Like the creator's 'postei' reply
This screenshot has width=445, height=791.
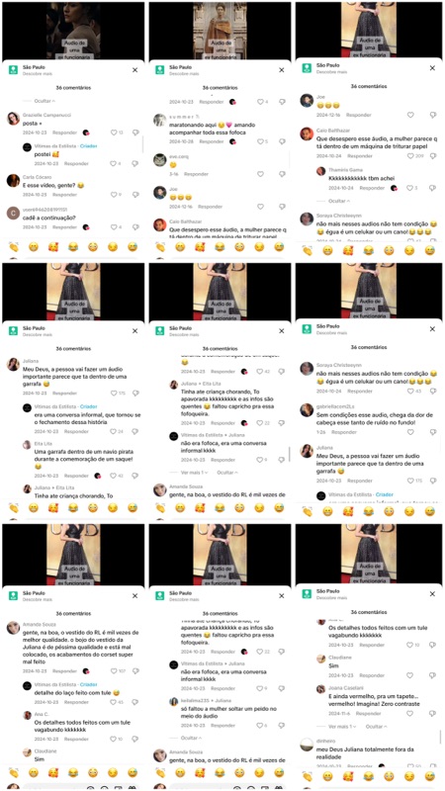point(114,163)
